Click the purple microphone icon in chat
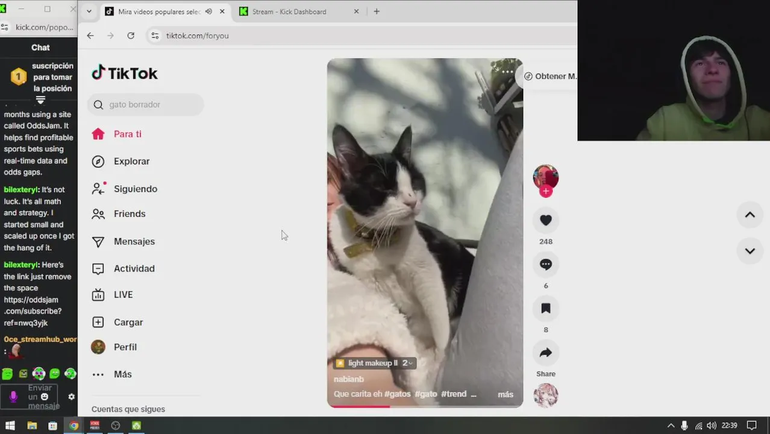Screen dimensions: 770x434 [x=13, y=397]
